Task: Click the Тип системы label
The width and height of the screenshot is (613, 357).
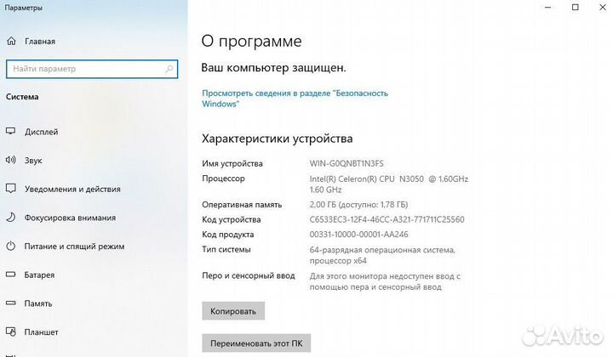Action: pos(226,249)
